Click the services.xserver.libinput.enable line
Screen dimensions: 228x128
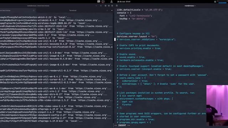[144, 69]
